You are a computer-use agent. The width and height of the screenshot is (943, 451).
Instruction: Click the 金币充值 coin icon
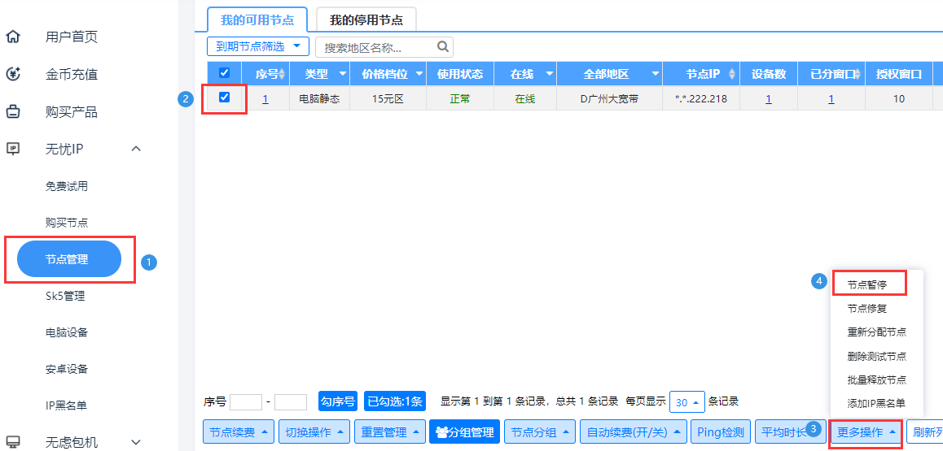13,74
